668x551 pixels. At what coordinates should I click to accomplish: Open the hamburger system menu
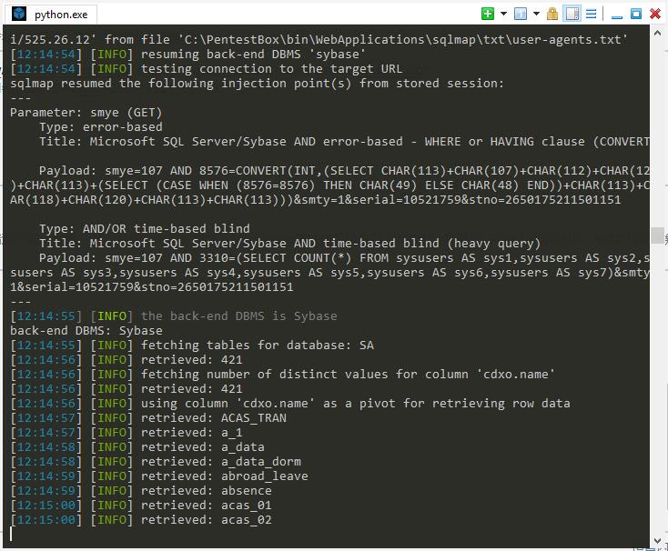click(x=591, y=14)
